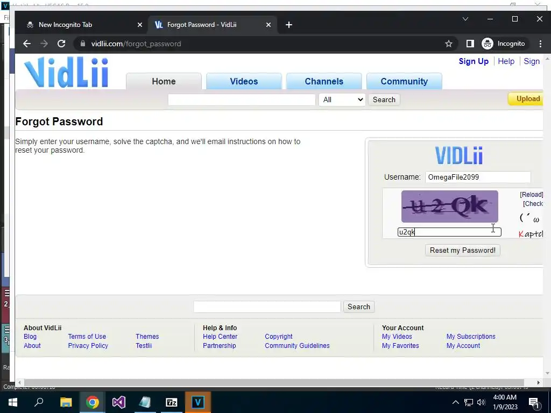Open the Partnership footer link
This screenshot has width=551, height=413.
point(220,346)
